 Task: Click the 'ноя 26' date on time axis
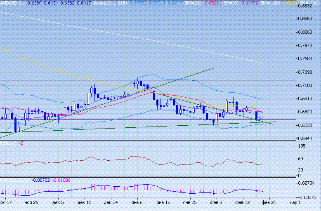point(31,203)
